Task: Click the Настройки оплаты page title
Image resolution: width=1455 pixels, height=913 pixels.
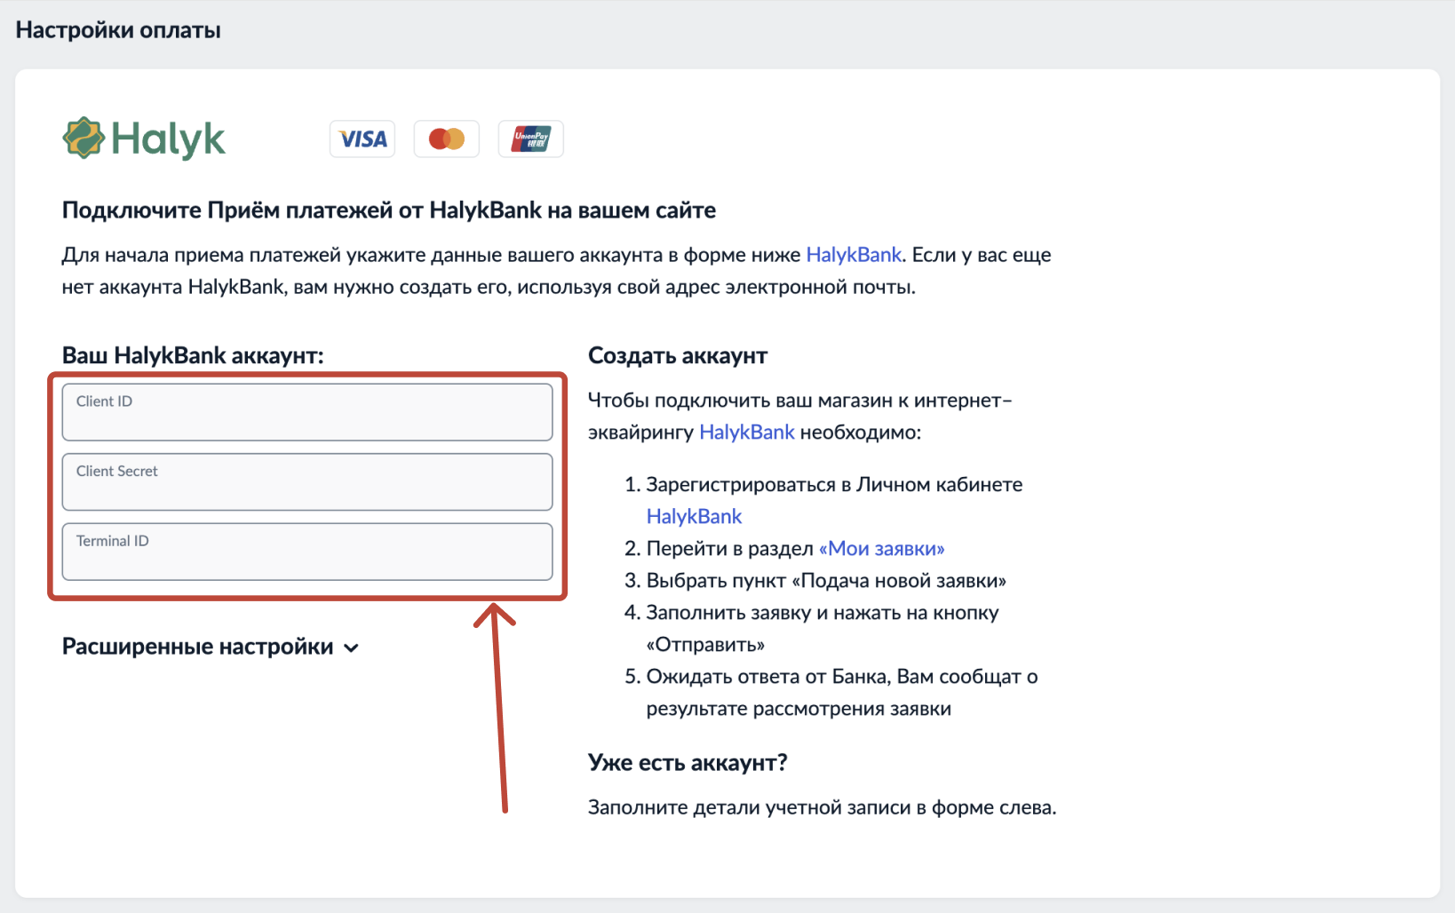Action: coord(118,30)
